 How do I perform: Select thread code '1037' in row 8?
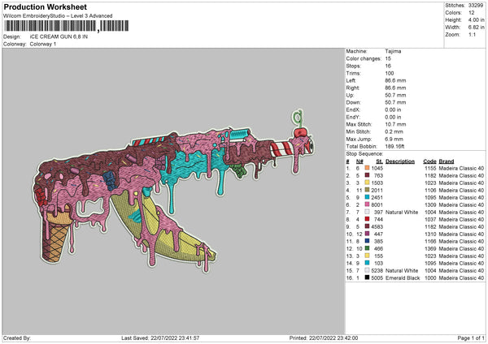coord(430,219)
